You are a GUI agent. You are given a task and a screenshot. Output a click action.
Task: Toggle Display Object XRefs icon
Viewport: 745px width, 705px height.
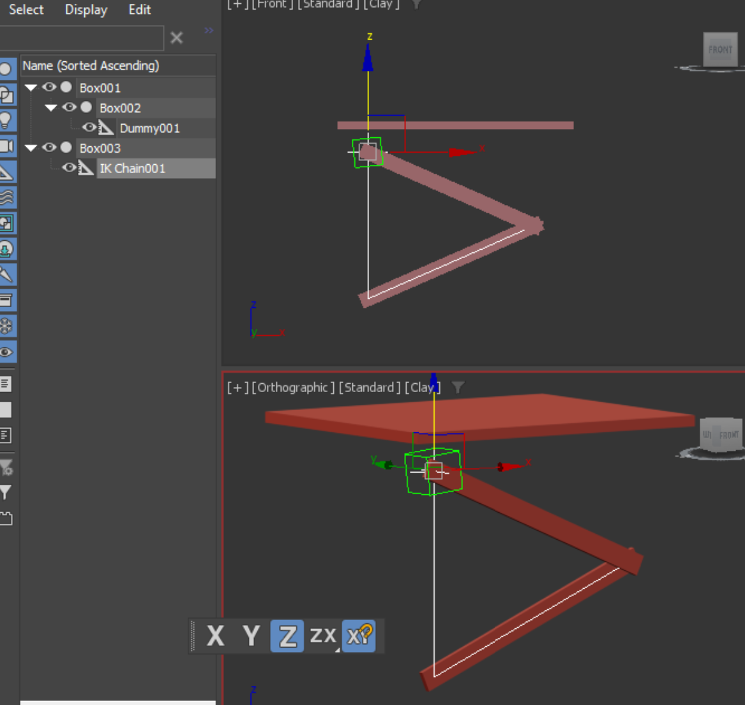pos(6,249)
